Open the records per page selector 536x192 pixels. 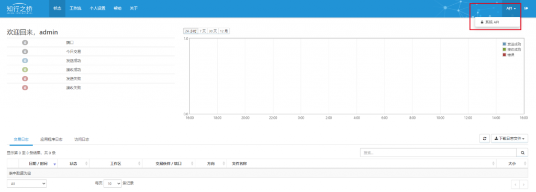[113, 184]
